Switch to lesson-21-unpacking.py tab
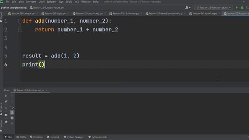Screen dimensions: 249x140 coord(88,14)
